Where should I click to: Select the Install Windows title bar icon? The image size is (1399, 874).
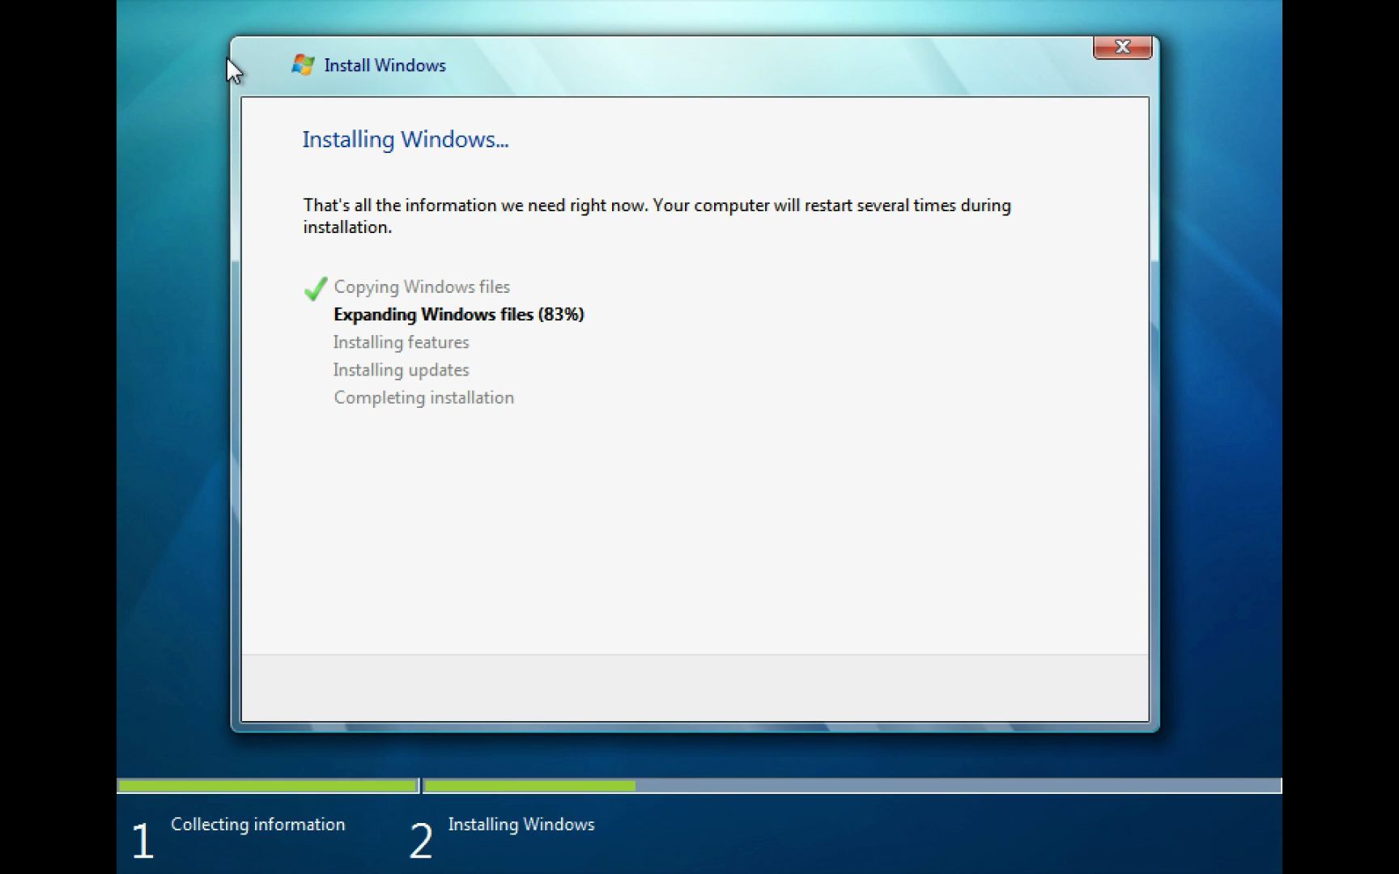303,65
